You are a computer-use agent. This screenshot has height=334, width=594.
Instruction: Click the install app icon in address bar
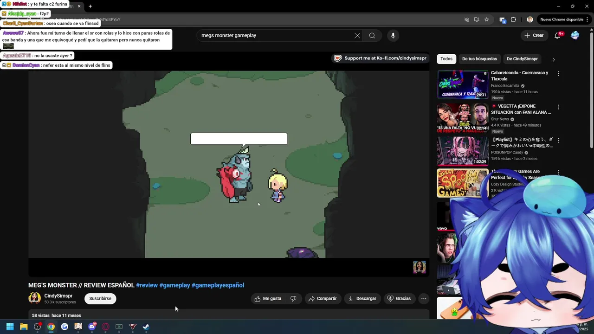477,19
